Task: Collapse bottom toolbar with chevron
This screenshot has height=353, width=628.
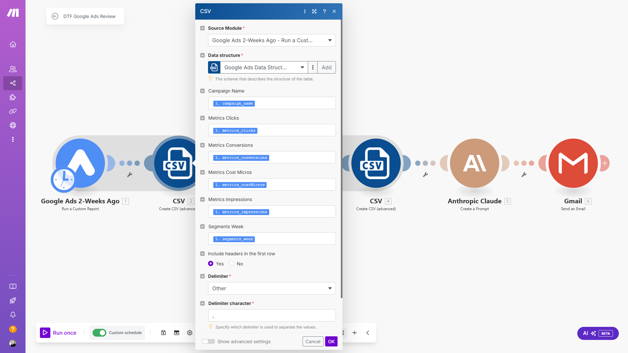Action: [x=368, y=333]
